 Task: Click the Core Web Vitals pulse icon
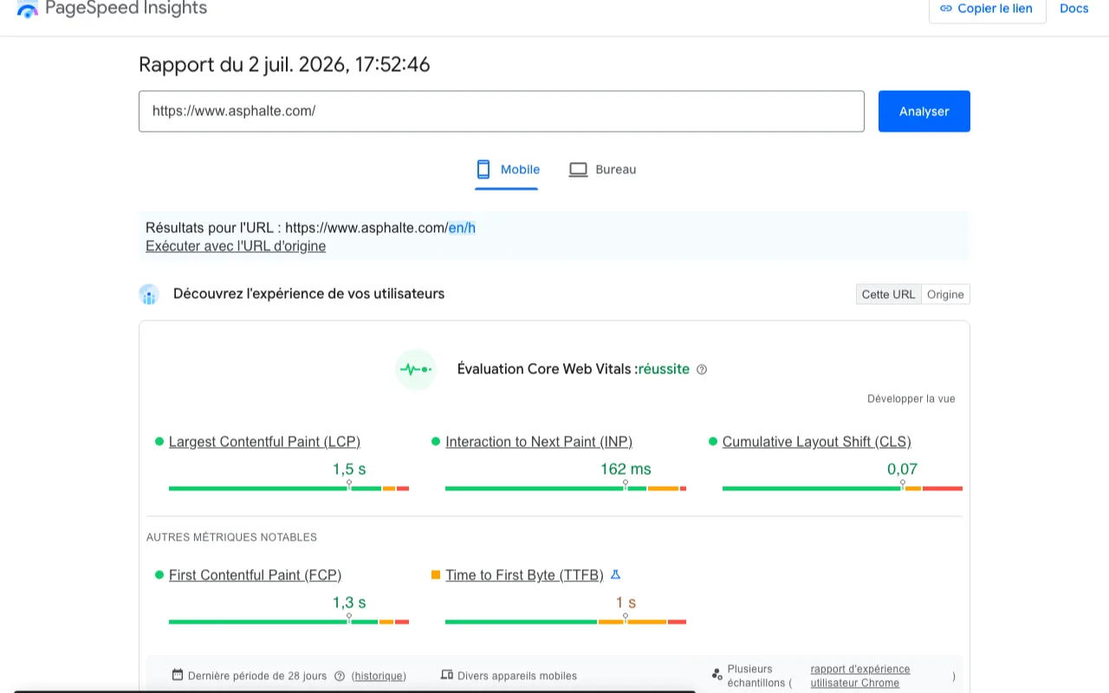[415, 369]
